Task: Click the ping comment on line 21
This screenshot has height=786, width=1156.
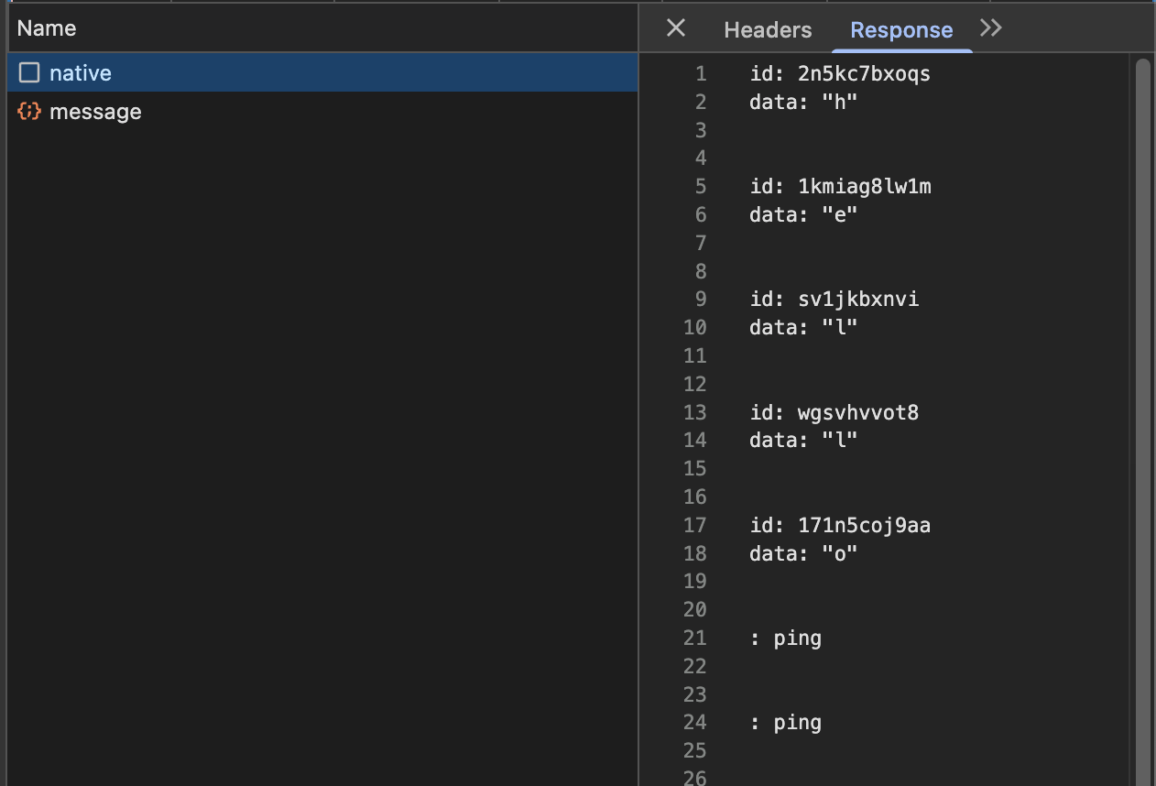Action: [785, 638]
